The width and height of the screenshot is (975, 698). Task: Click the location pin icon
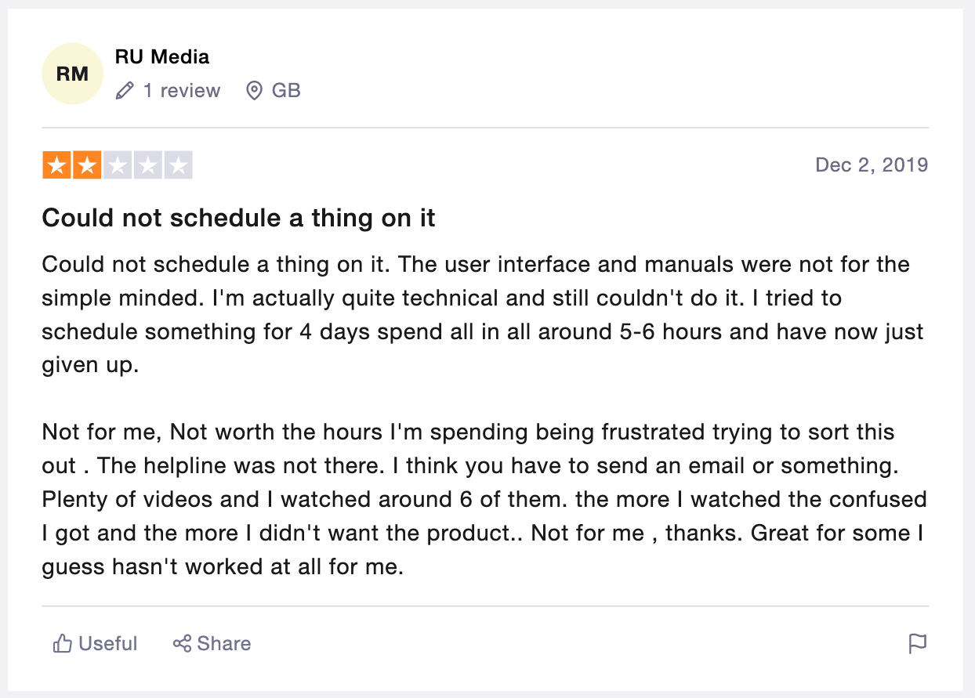pyautogui.click(x=254, y=91)
